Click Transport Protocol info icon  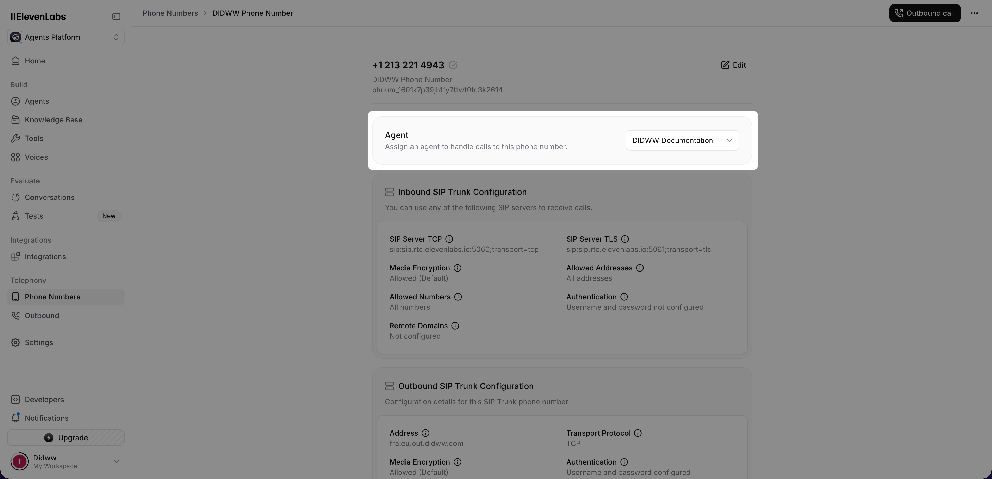pos(637,433)
